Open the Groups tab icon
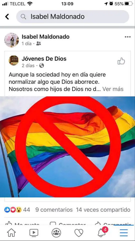Image resolution: width=135 pixels, height=241 pixels. click(56, 233)
